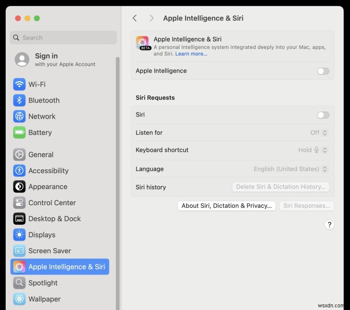Image resolution: width=350 pixels, height=310 pixels.
Task: Go to the Wallpaper pane
Action: click(60, 299)
